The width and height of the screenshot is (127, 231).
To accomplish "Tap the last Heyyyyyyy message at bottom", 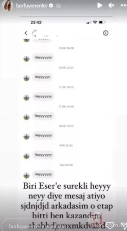I will (43, 174).
